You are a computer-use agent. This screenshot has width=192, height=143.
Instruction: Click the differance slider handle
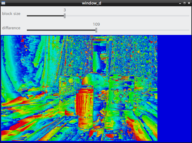pos(96,30)
